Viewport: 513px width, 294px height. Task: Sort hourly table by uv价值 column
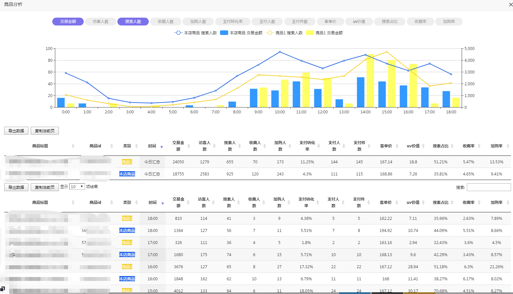click(413, 203)
